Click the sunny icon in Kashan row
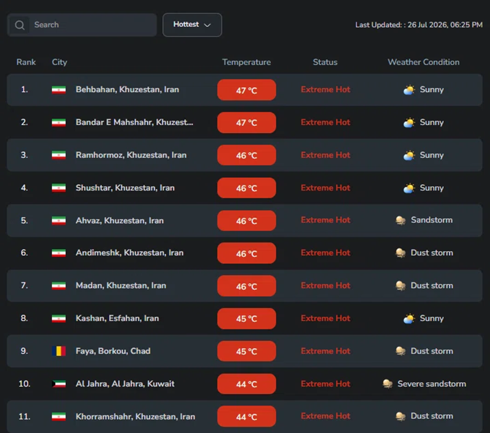This screenshot has width=490, height=433. pos(409,319)
